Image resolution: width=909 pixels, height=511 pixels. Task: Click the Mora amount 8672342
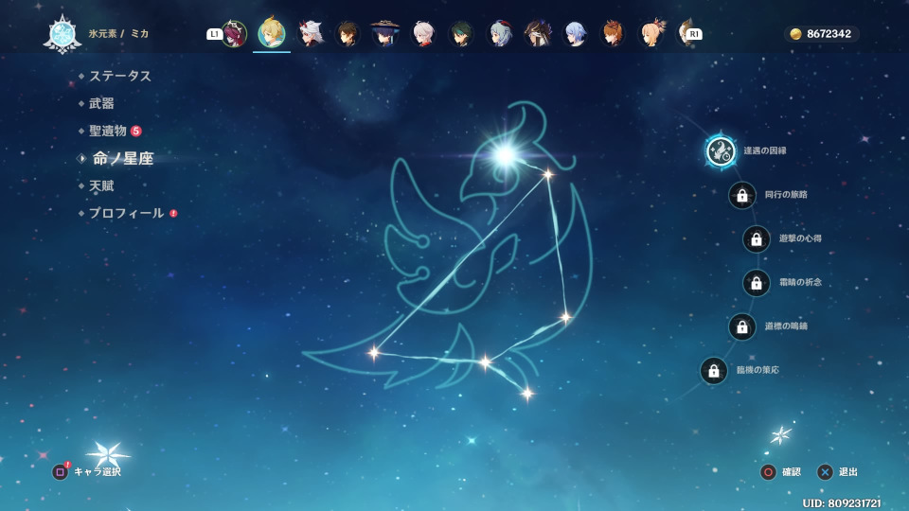(x=829, y=34)
